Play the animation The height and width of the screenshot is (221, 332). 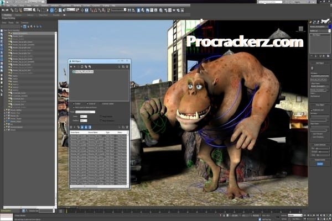pyautogui.click(x=311, y=215)
